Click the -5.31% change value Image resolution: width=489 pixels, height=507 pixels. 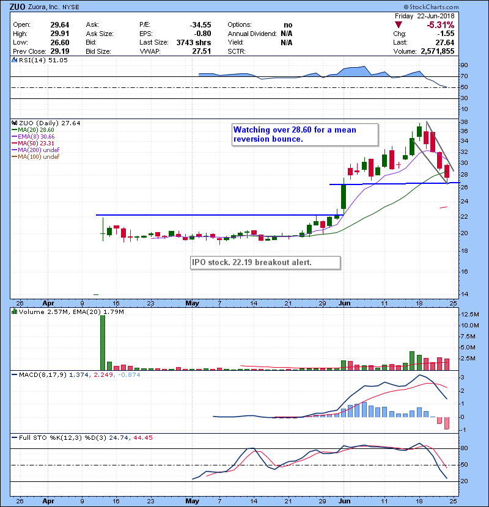click(441, 25)
